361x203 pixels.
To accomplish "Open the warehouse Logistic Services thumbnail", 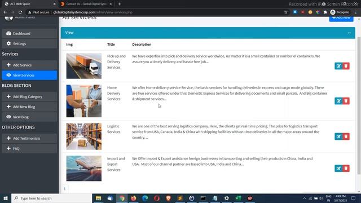I will [84, 136].
